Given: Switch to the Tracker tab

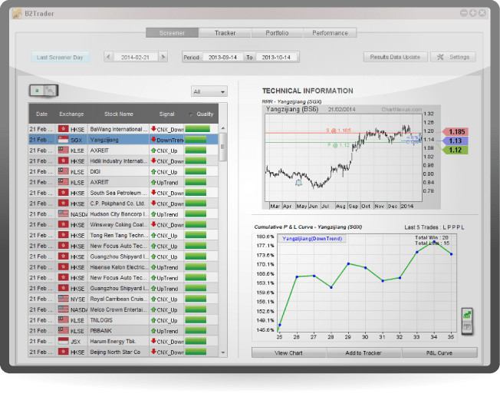Looking at the screenshot, I should (225, 33).
